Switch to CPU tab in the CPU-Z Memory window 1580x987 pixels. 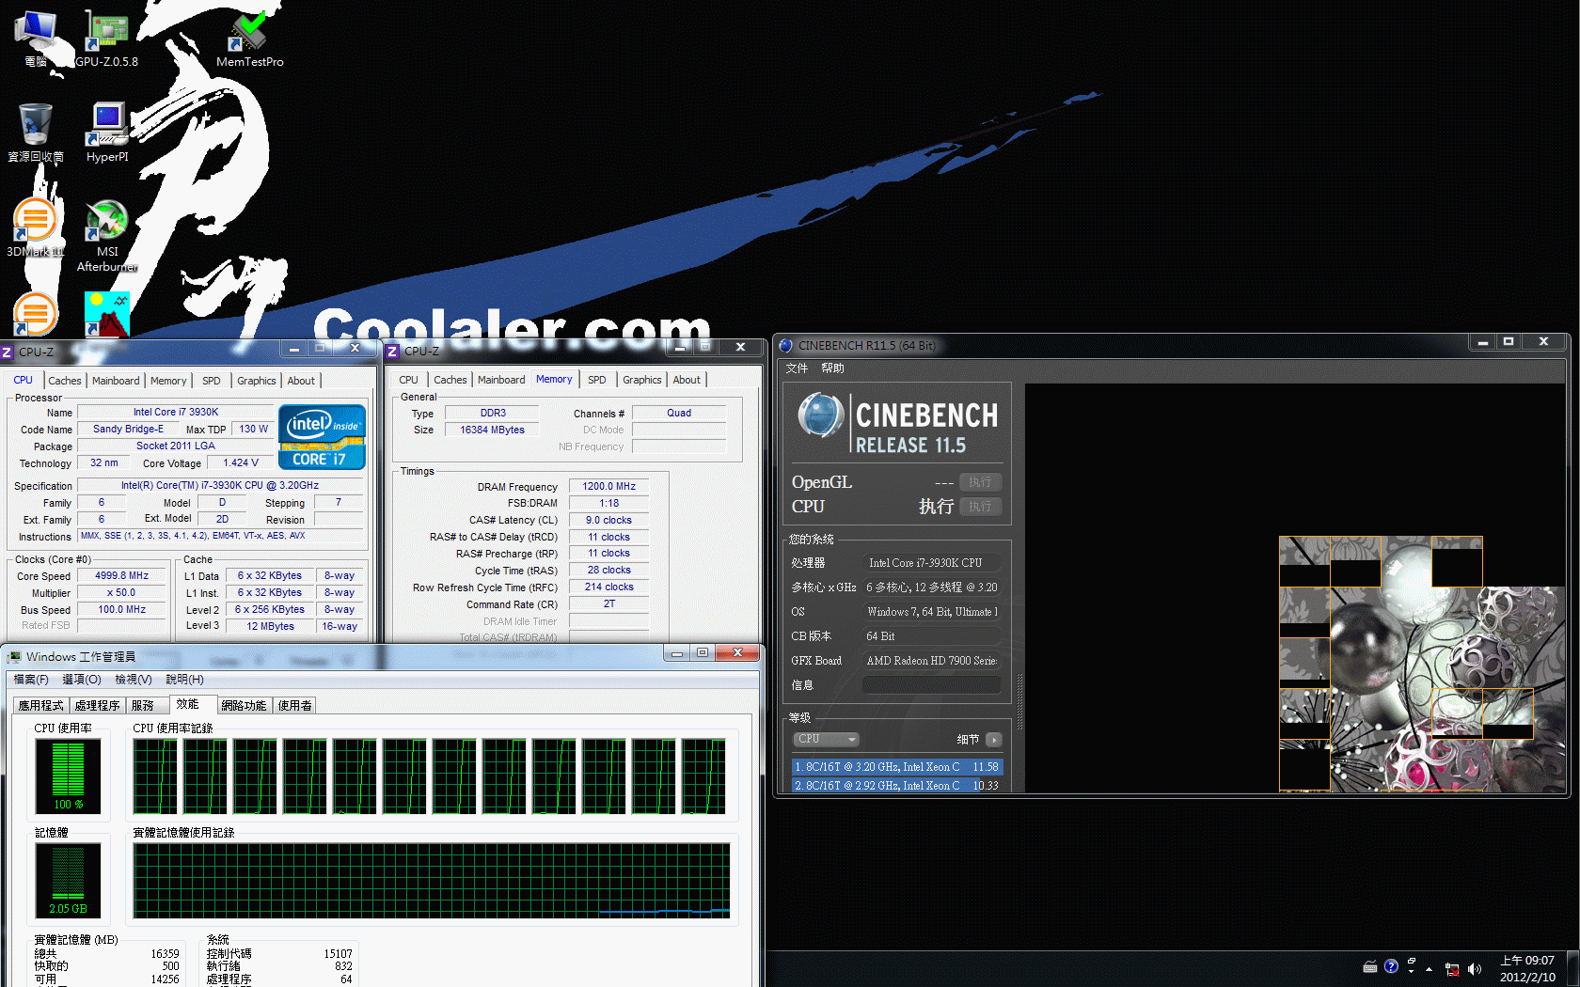tap(409, 380)
